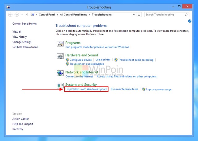Viewport: 198px width, 141px height.
Task: Launch Connect to the Internet troubleshooter
Action: pyautogui.click(x=79, y=77)
